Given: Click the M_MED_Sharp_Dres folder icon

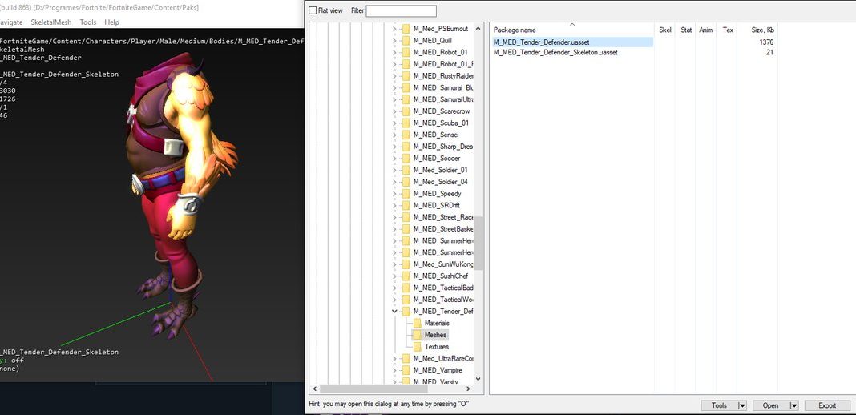Looking at the screenshot, I should tap(406, 147).
